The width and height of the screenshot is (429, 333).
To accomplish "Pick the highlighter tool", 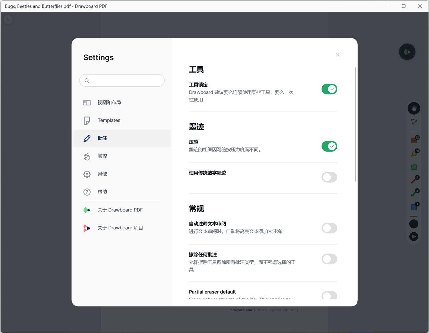I will [x=414, y=153].
